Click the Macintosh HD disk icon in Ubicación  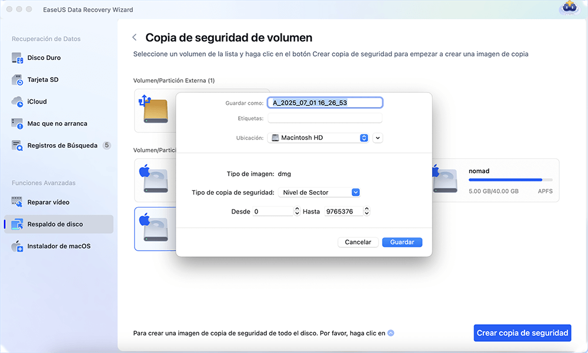click(275, 138)
